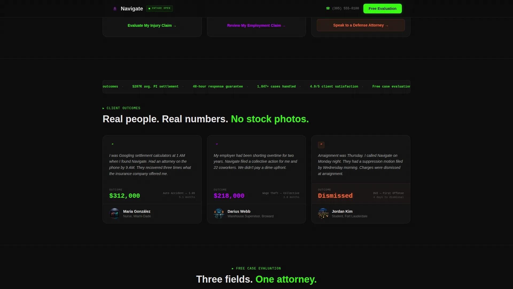Click the Free Evaluation button
The height and width of the screenshot is (289, 513).
tap(382, 9)
